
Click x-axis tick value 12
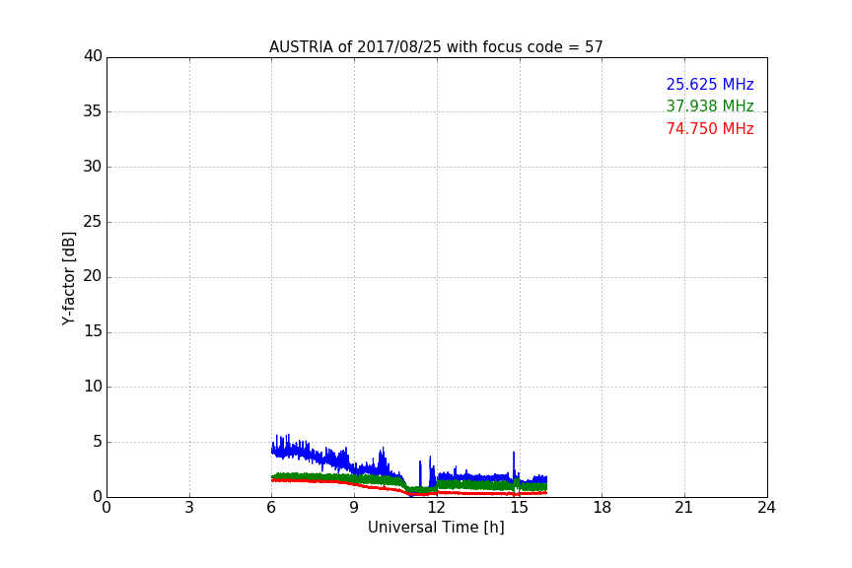point(436,508)
